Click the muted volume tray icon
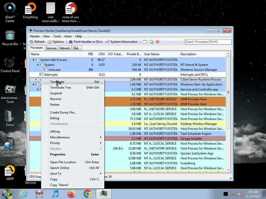 tap(240, 194)
